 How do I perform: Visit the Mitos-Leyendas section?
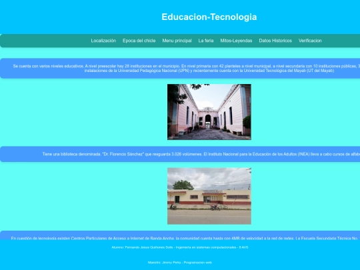[236, 41]
